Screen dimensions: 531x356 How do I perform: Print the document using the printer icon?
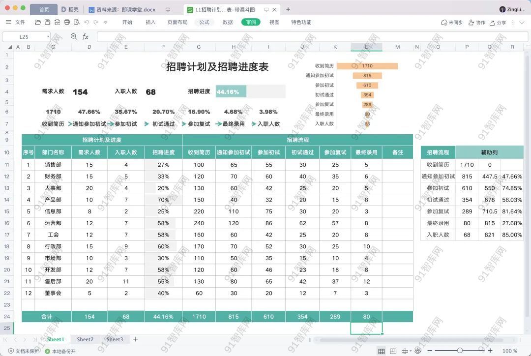point(66,22)
